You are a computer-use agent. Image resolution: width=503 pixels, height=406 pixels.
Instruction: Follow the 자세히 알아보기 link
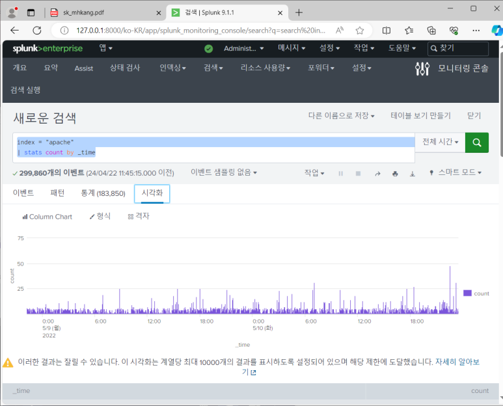(457, 362)
